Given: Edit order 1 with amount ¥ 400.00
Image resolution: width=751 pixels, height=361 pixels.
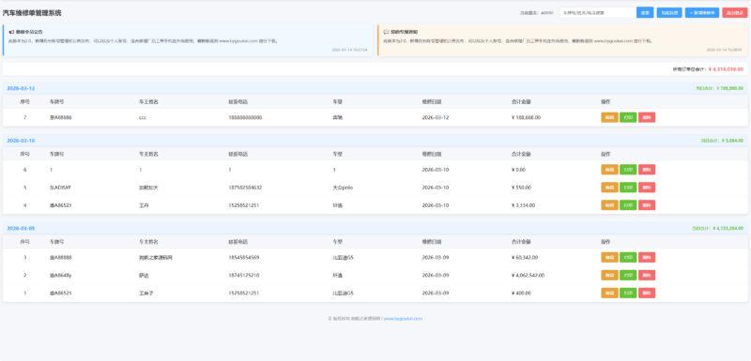Looking at the screenshot, I should 609,293.
